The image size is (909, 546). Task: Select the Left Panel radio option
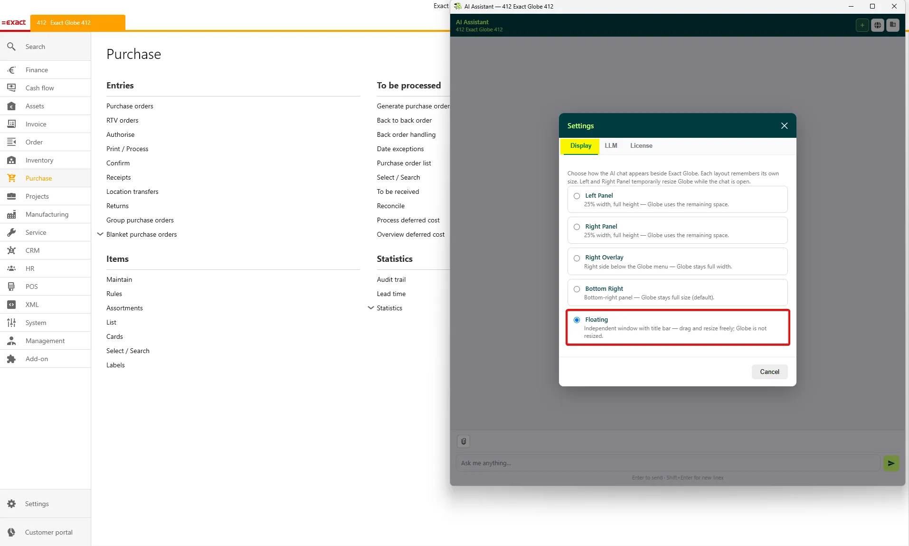[577, 196]
